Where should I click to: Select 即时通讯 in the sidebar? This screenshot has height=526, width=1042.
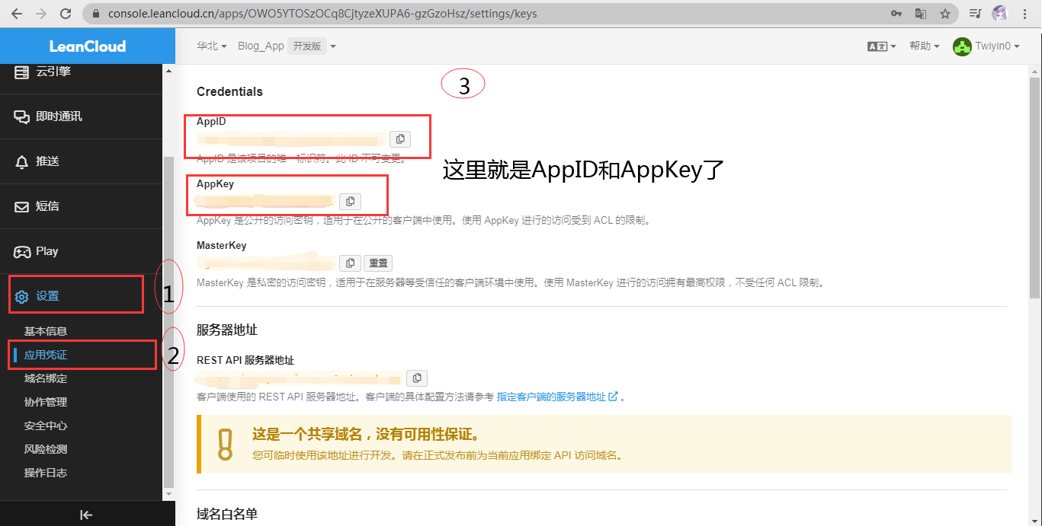point(59,116)
